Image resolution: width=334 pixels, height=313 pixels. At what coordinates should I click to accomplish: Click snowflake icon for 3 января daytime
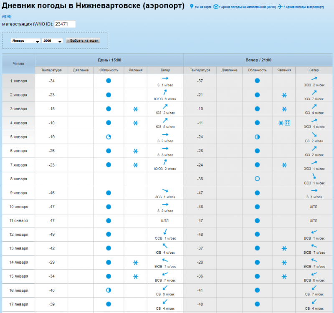pos(135,109)
